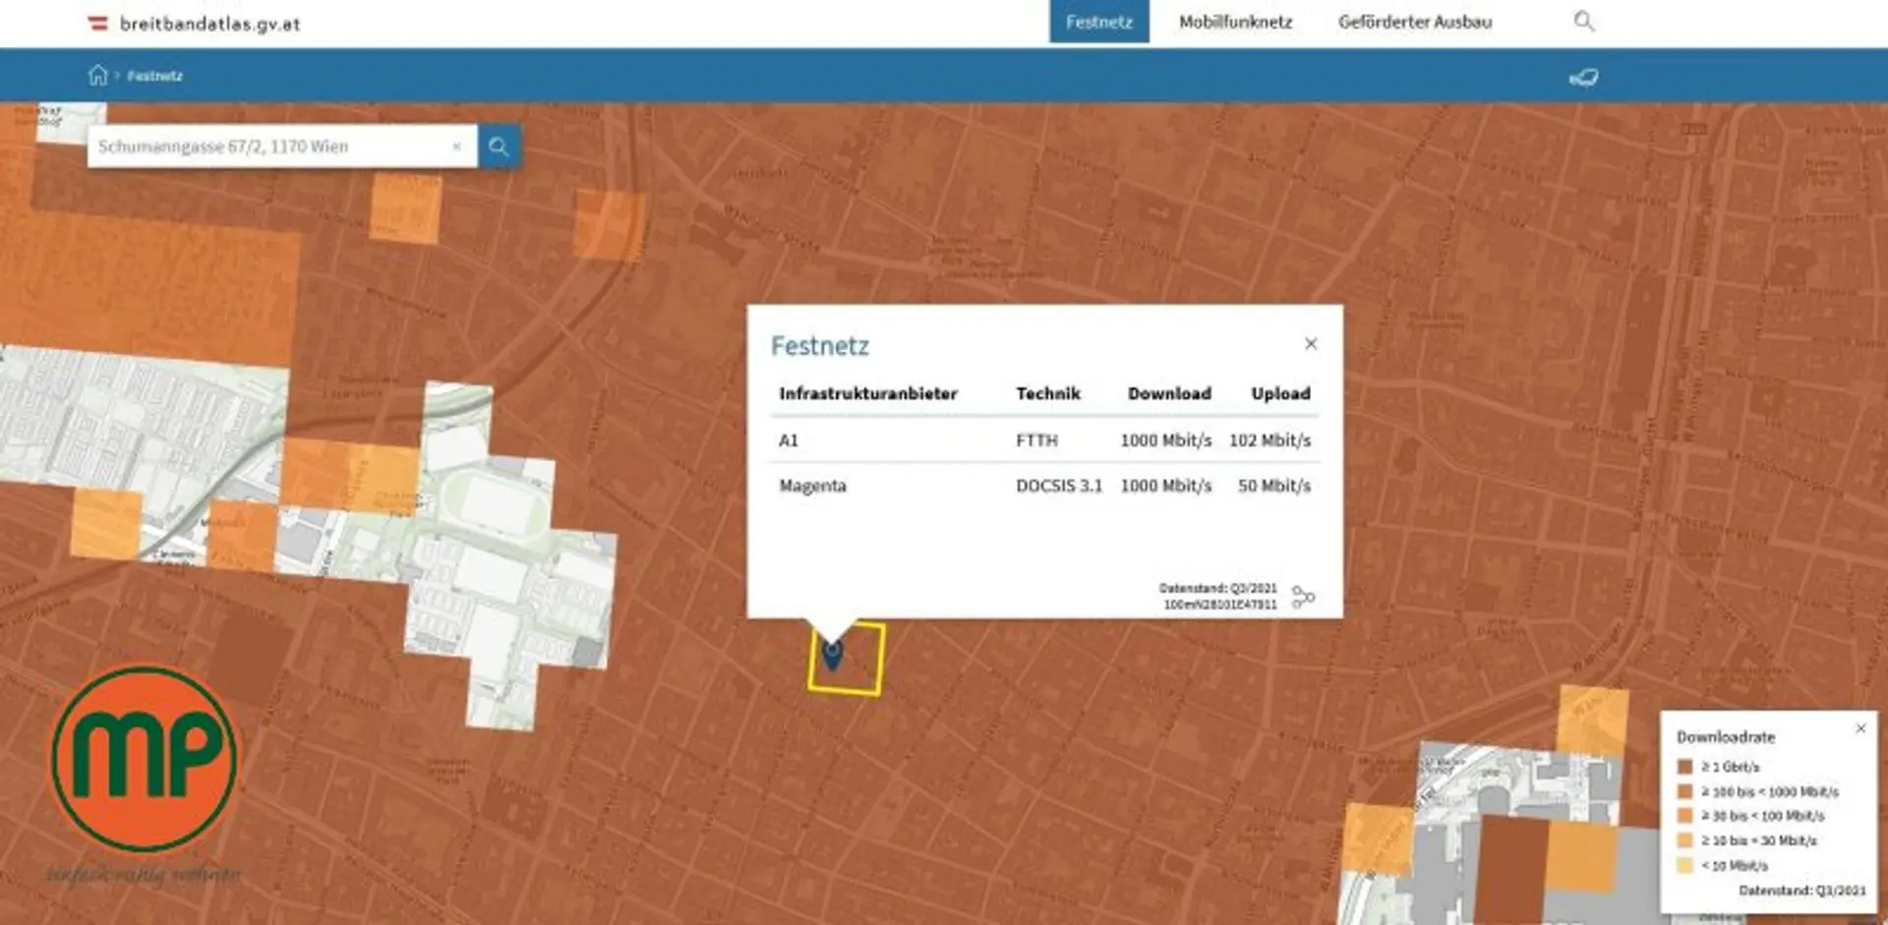Open breitbandatlas.gv.at site logo link
This screenshot has width=1888, height=925.
(194, 24)
